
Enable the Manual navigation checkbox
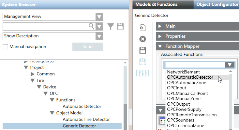click(x=5, y=47)
